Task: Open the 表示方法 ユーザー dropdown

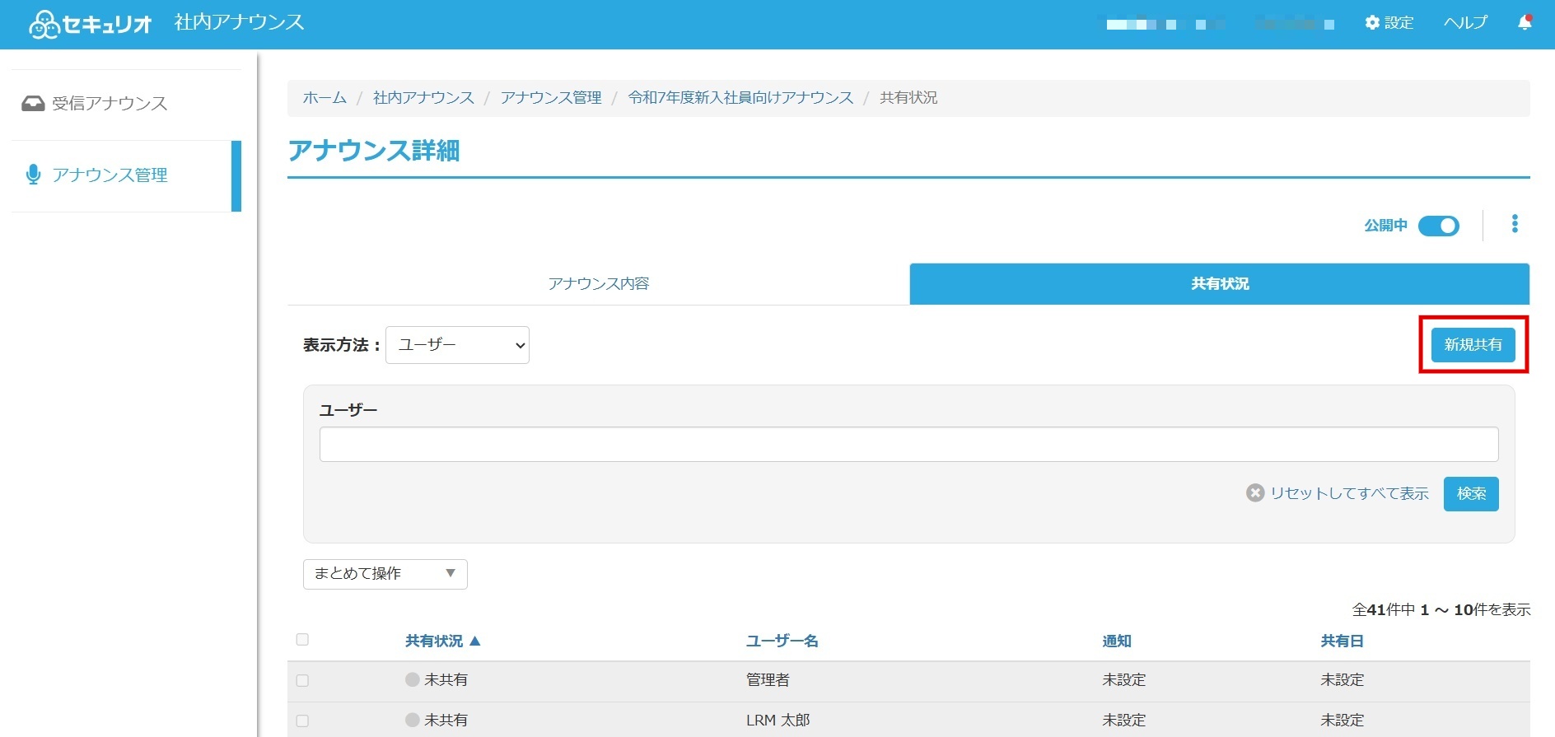Action: 457,345
